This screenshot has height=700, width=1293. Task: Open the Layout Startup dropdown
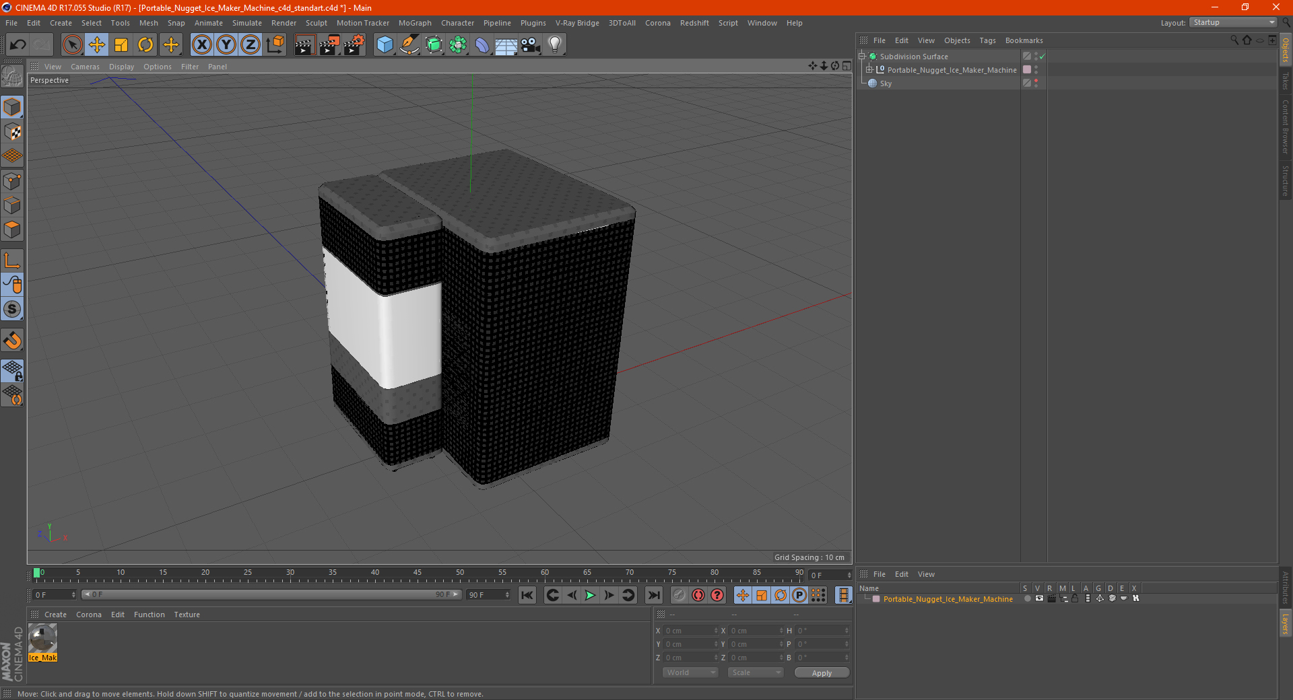(x=1233, y=22)
